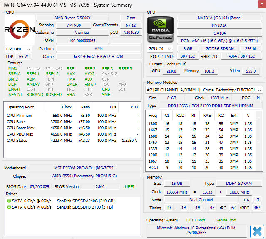Screen dimensions: 266x239
Task: Click the UEFI label beside BIOS version
Action: point(129,187)
